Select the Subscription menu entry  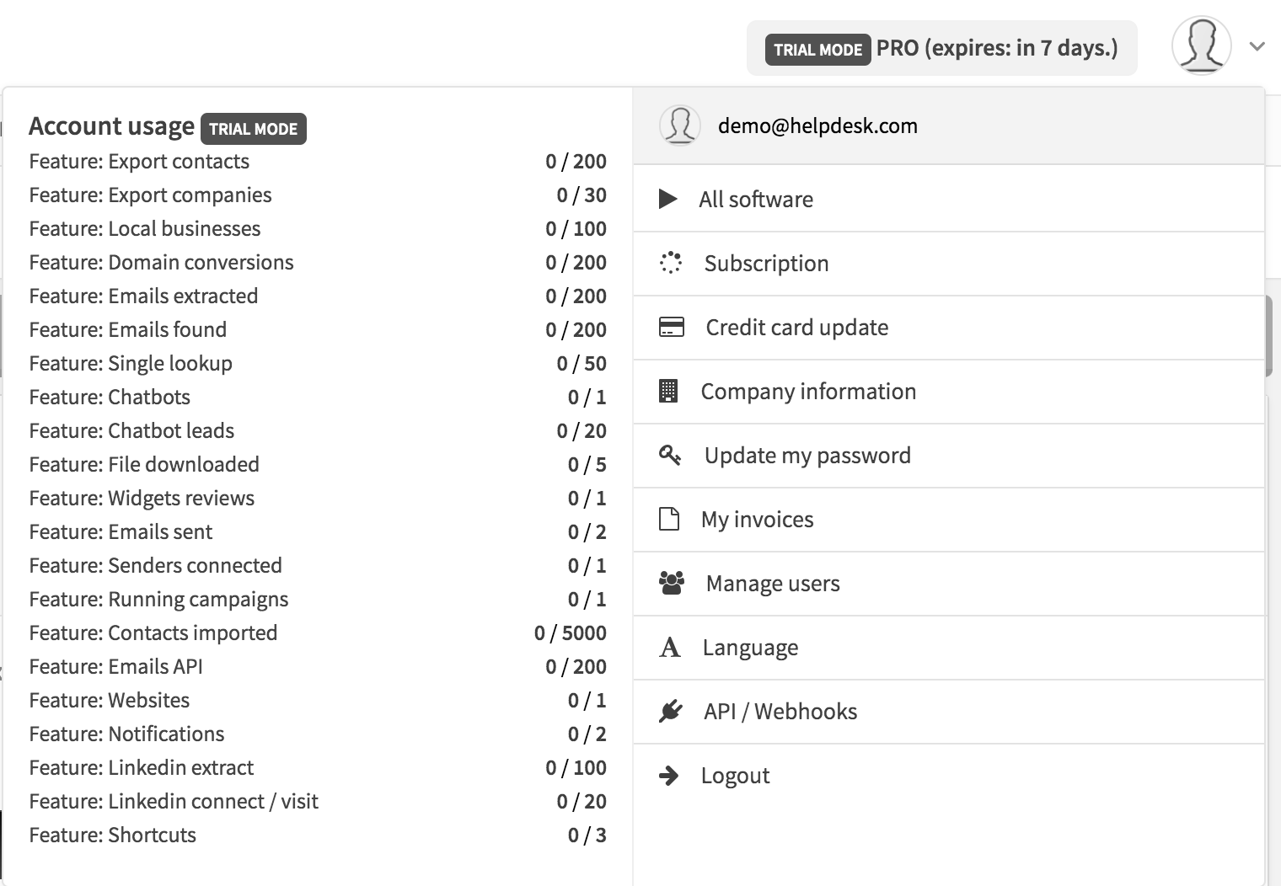coord(765,263)
